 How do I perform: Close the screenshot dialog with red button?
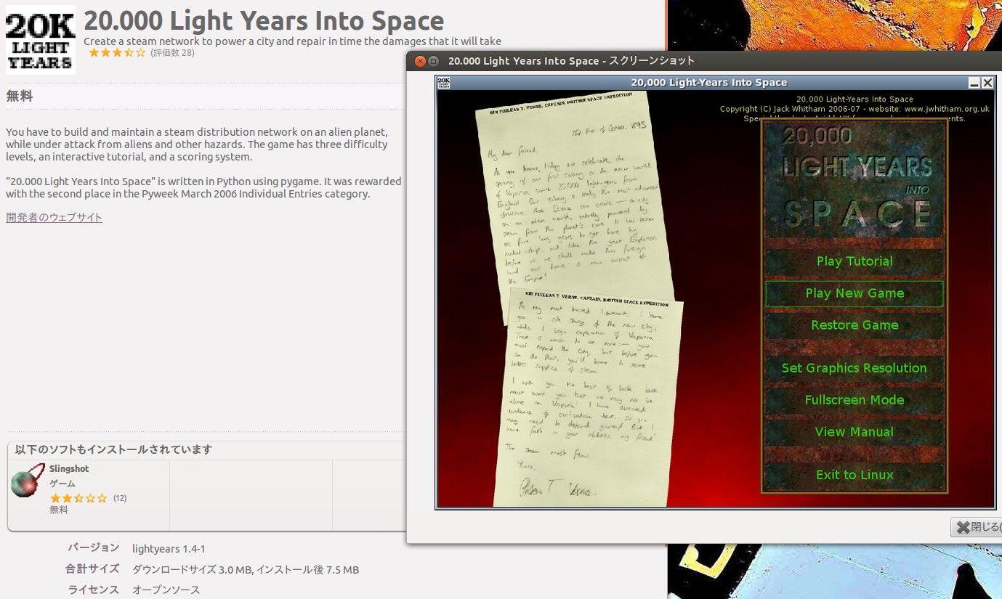(420, 61)
